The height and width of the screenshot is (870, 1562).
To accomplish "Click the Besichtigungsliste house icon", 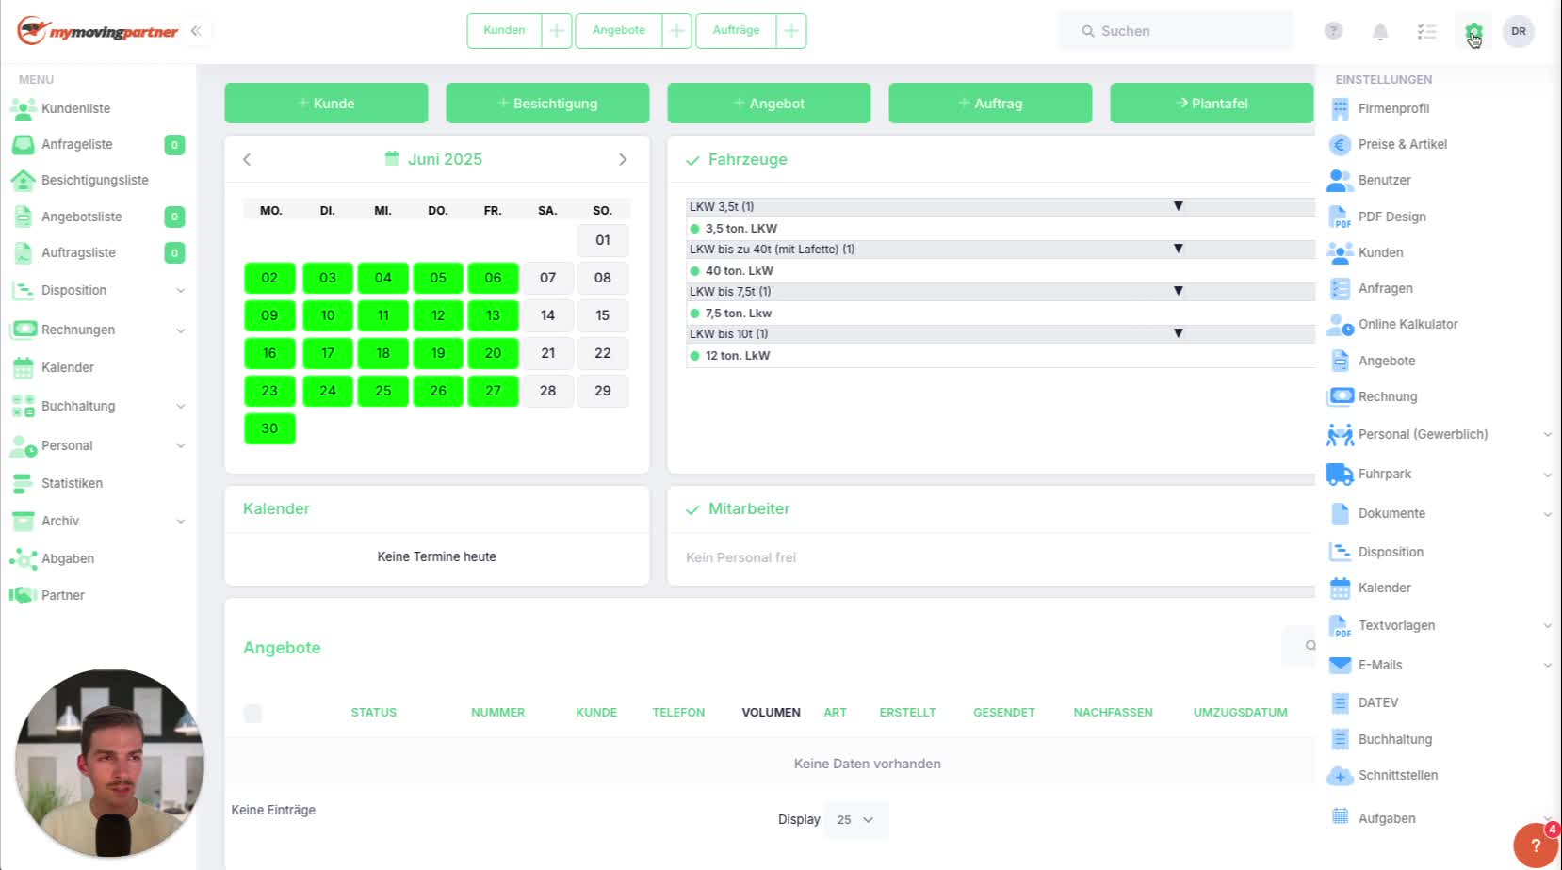I will pyautogui.click(x=24, y=181).
